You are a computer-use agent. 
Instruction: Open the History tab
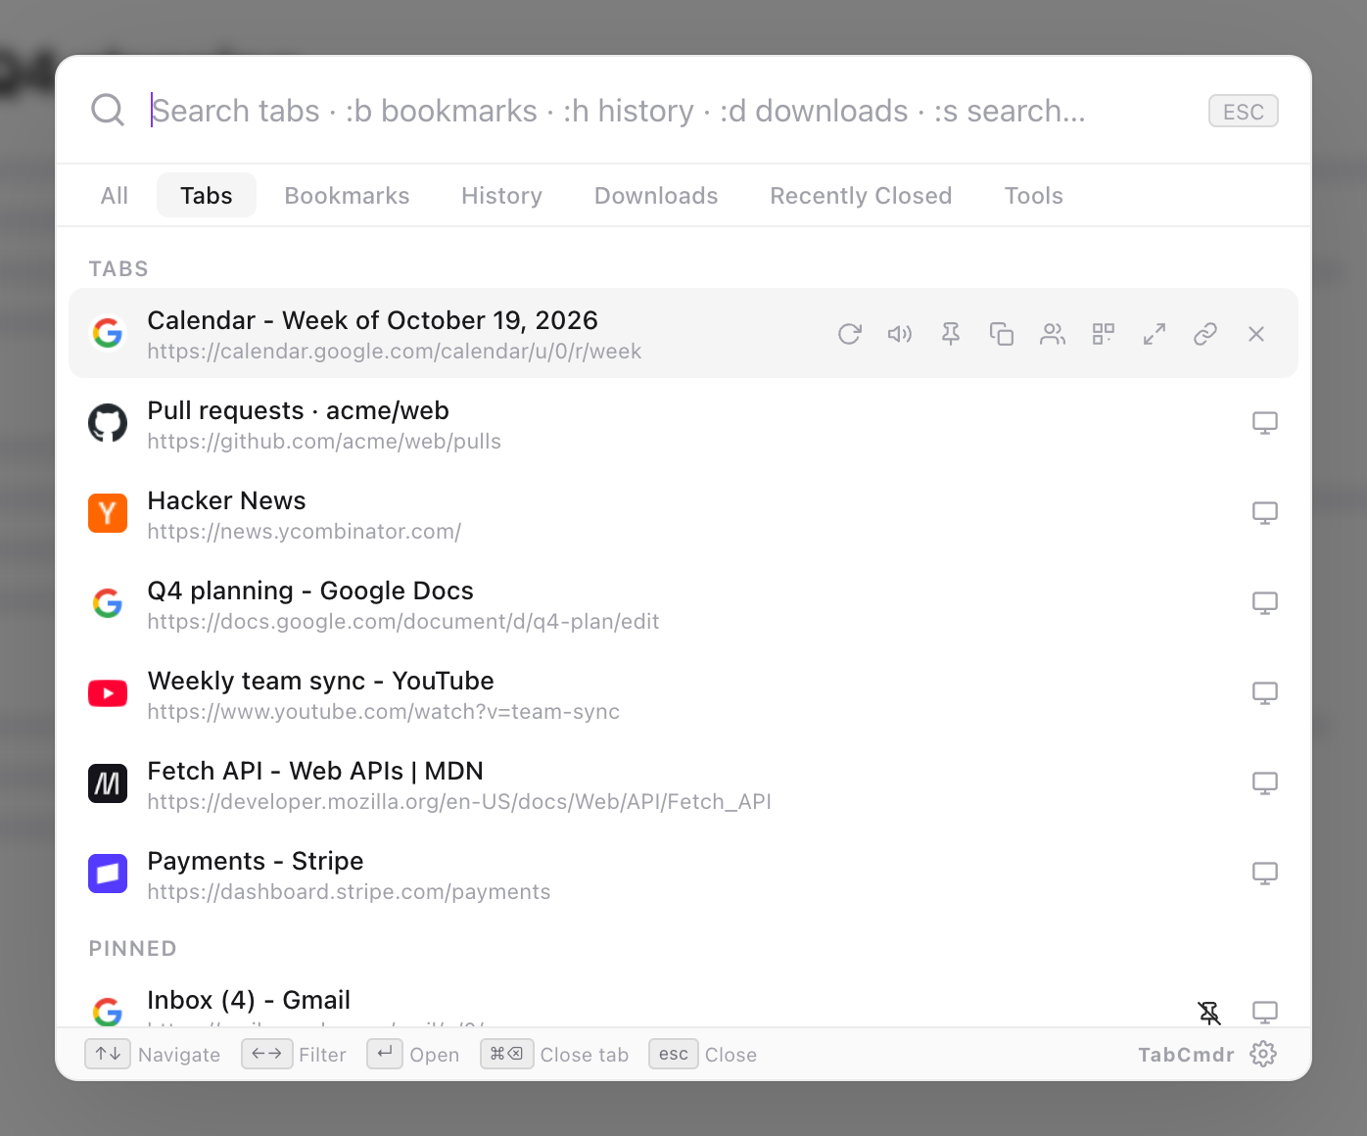502,196
